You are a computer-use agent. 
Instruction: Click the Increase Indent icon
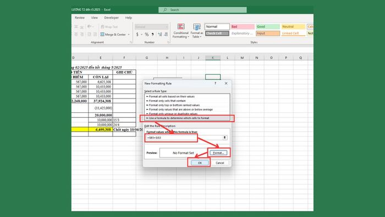coord(95,34)
